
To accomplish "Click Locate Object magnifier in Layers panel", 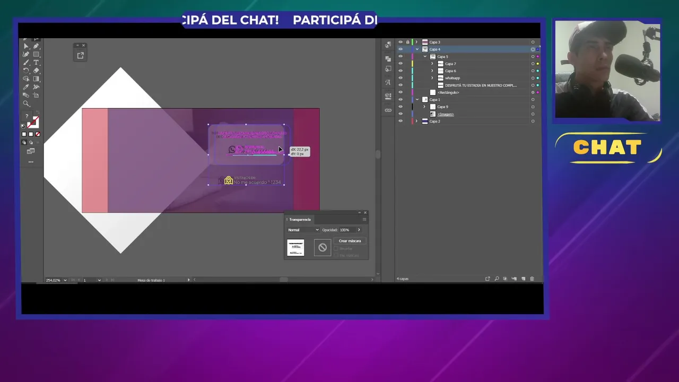I will coord(497,279).
